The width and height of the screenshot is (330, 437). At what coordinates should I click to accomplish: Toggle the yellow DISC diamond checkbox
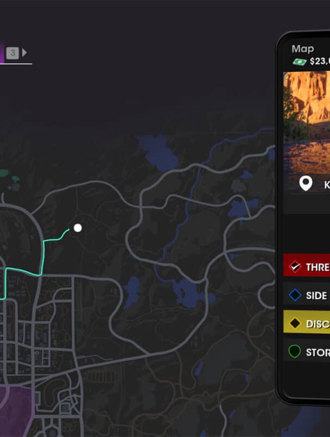click(x=295, y=324)
